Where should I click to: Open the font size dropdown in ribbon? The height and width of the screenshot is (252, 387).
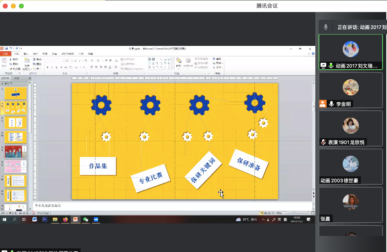72,61
